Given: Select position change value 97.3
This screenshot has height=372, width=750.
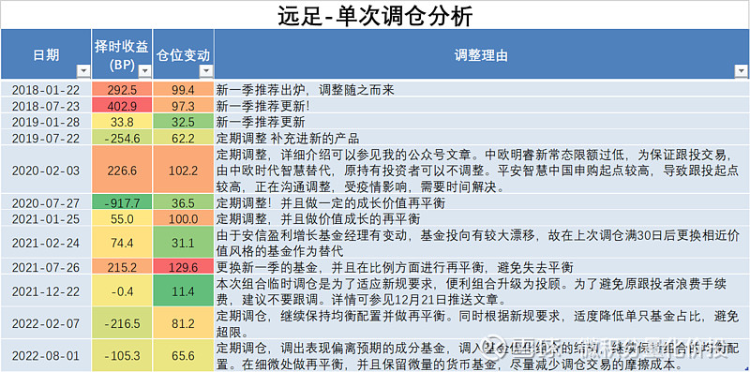Looking at the screenshot, I should [183, 105].
